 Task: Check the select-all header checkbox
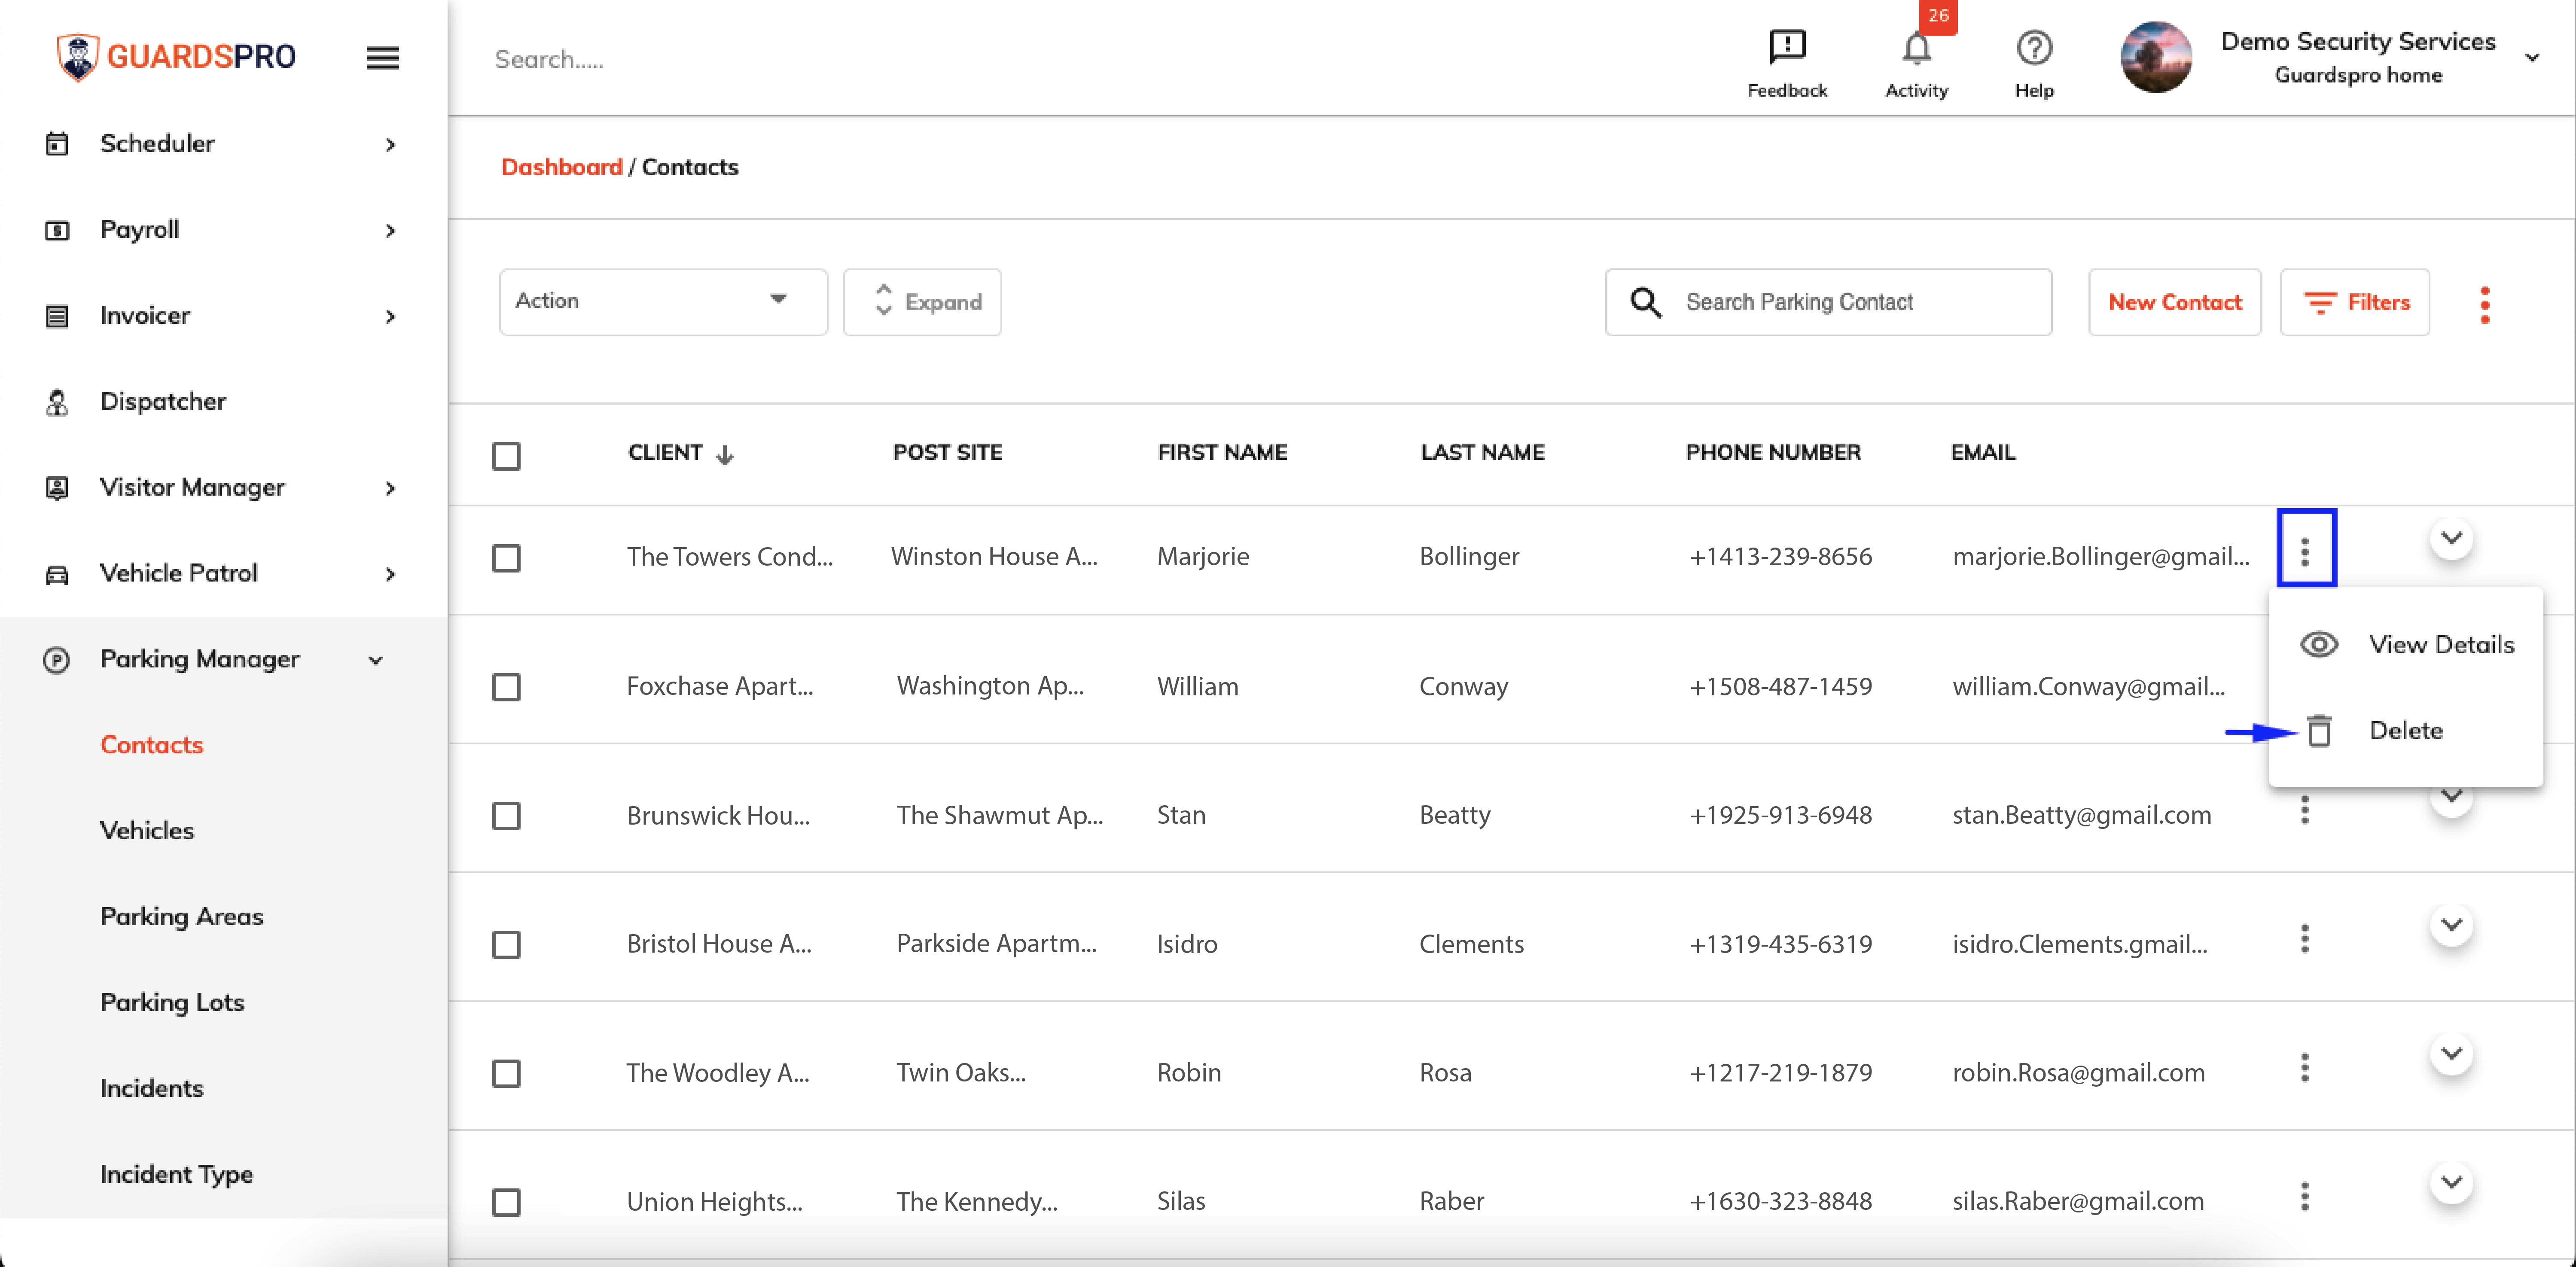click(x=506, y=456)
